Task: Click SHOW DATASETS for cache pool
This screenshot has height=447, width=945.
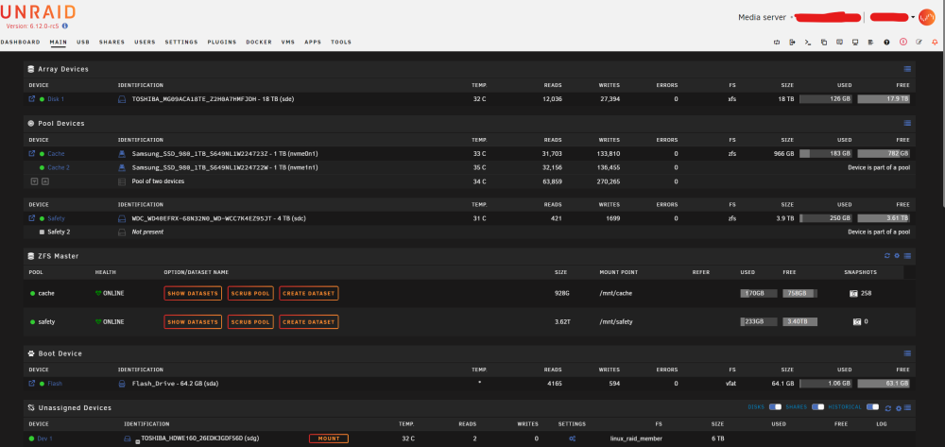Action: (x=193, y=293)
